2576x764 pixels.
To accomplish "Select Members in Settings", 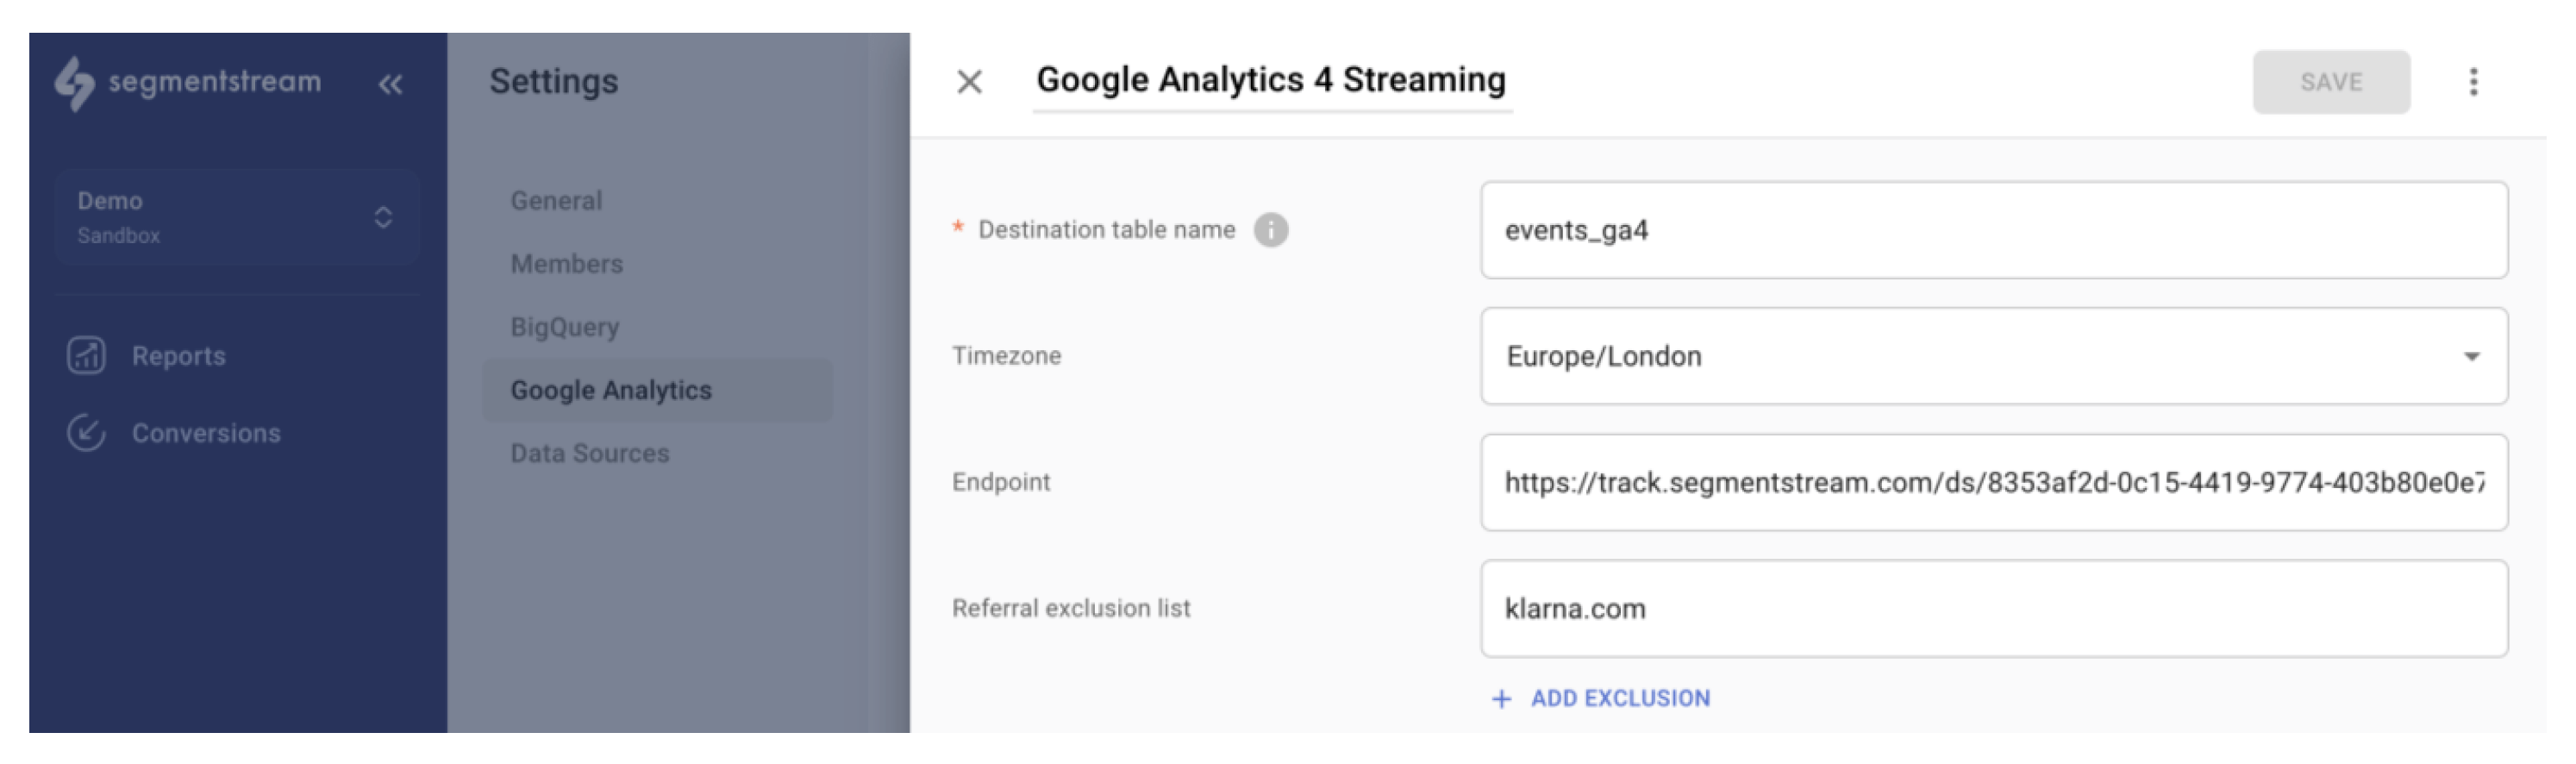I will pos(567,264).
